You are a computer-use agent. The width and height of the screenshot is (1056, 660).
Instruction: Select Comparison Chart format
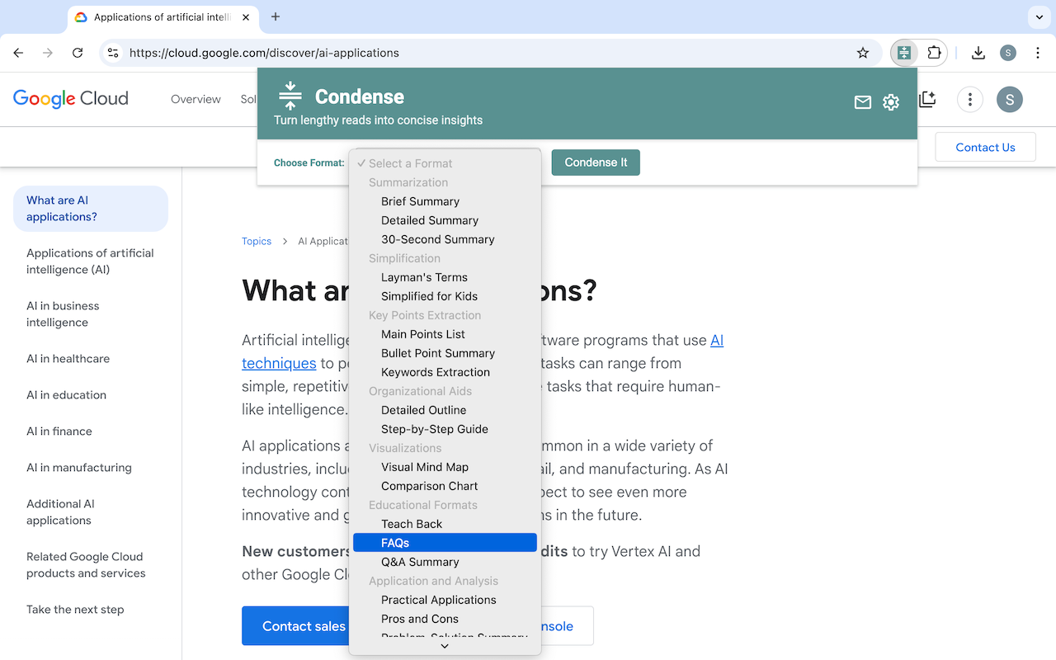pyautogui.click(x=445, y=486)
